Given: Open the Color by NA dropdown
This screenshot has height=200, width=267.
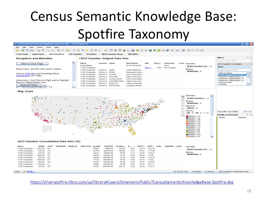Looking at the screenshot, I should 190,113.
